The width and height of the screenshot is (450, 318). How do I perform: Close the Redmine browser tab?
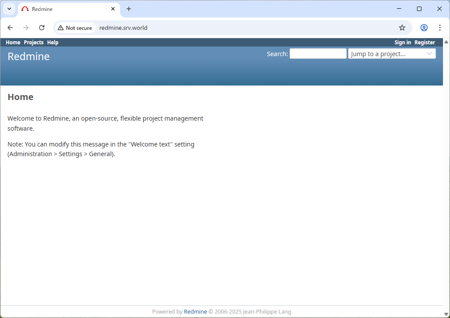tap(113, 9)
